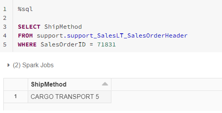Click the 71831 value in the query
Screen dimensions: 222x113
[106, 45]
